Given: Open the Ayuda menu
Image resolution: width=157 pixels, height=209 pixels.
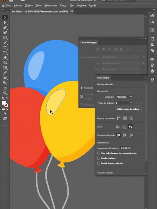Looking at the screenshot, I should tap(92, 6).
